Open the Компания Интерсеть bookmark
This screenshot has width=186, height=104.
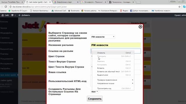[x=108, y=11]
